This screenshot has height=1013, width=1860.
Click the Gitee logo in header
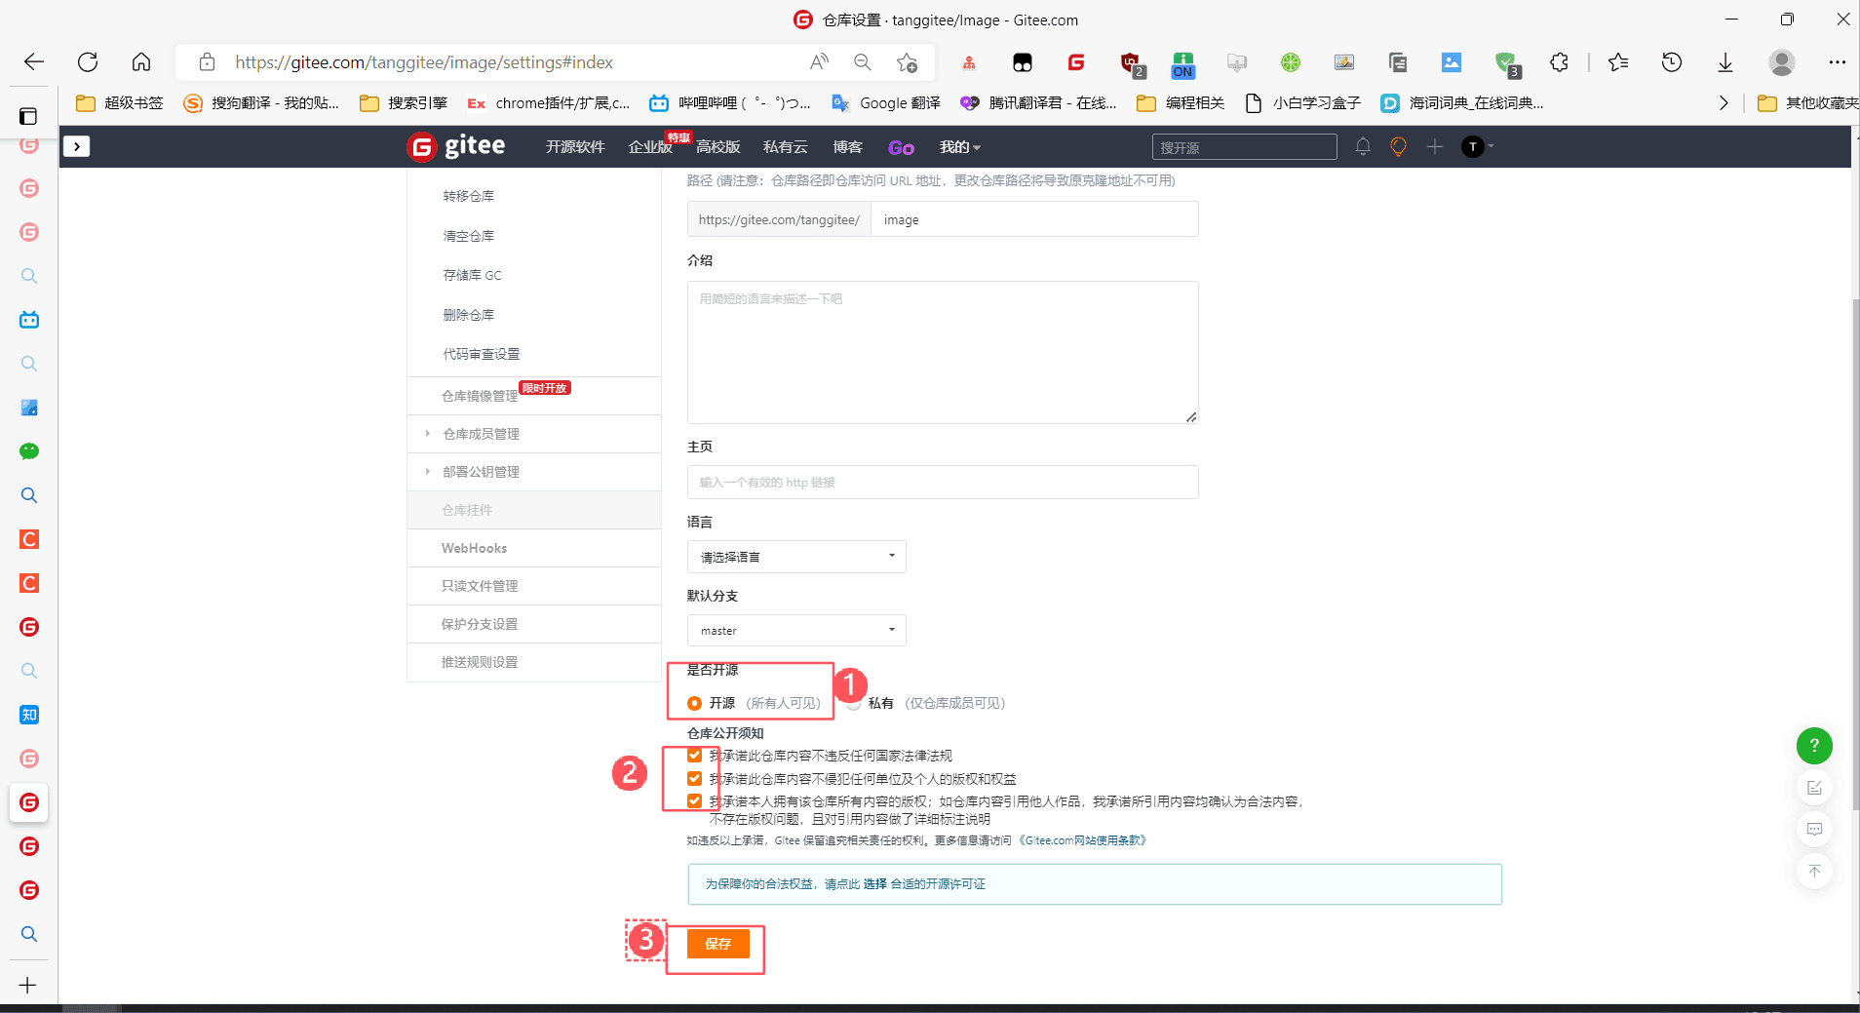(x=456, y=147)
